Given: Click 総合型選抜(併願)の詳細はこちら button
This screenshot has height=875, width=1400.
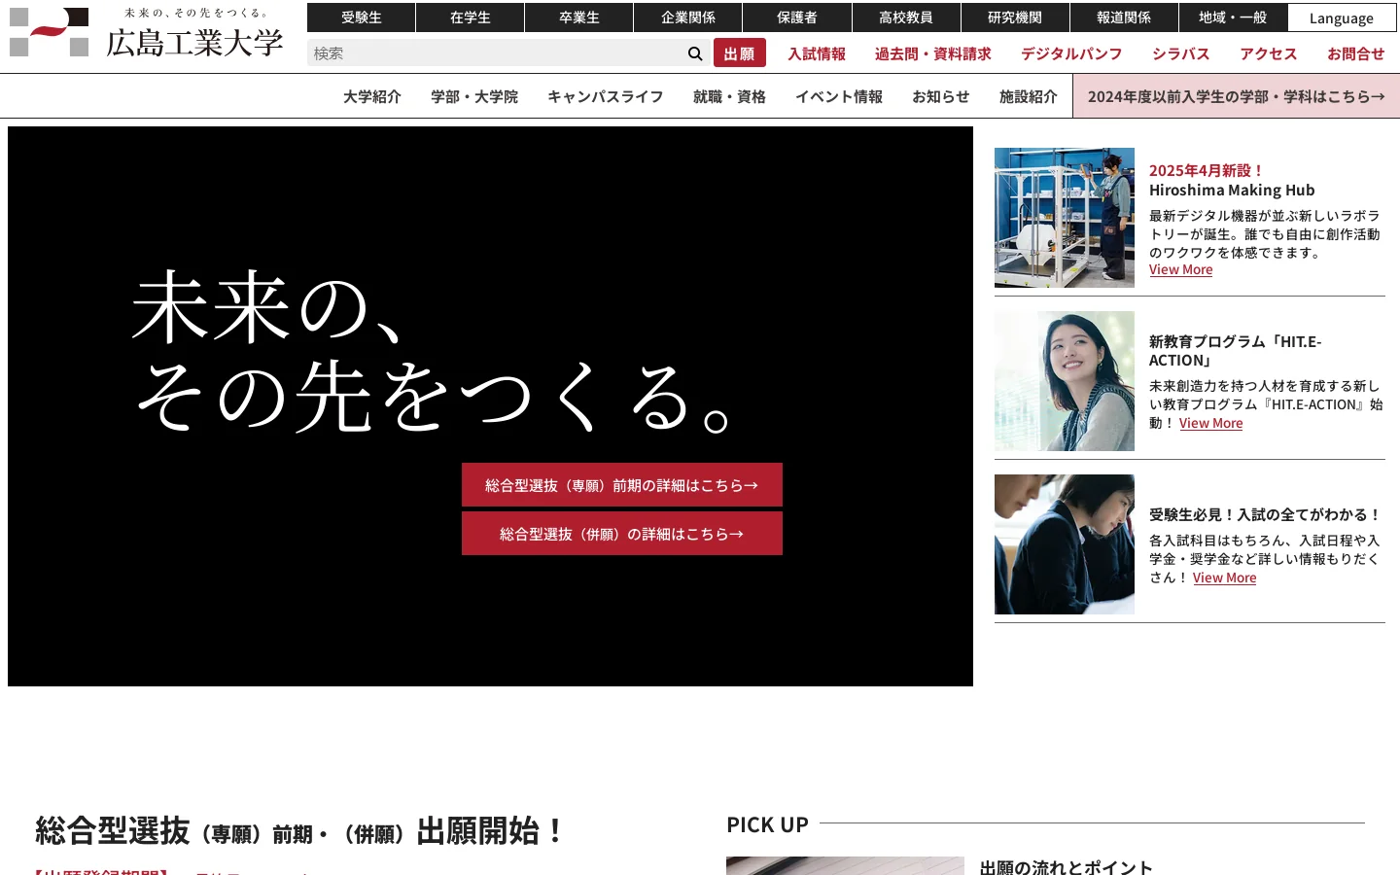Looking at the screenshot, I should coord(622,534).
